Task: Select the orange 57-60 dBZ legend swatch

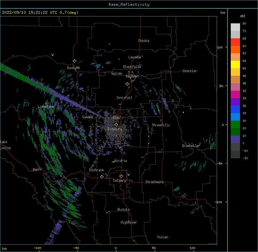Action: [x=235, y=49]
